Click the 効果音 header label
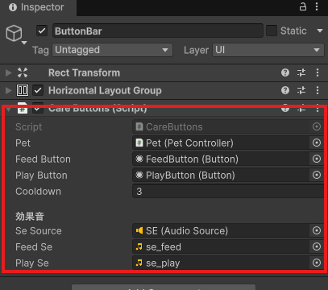Screen dimensions: 328x290 tap(30, 216)
